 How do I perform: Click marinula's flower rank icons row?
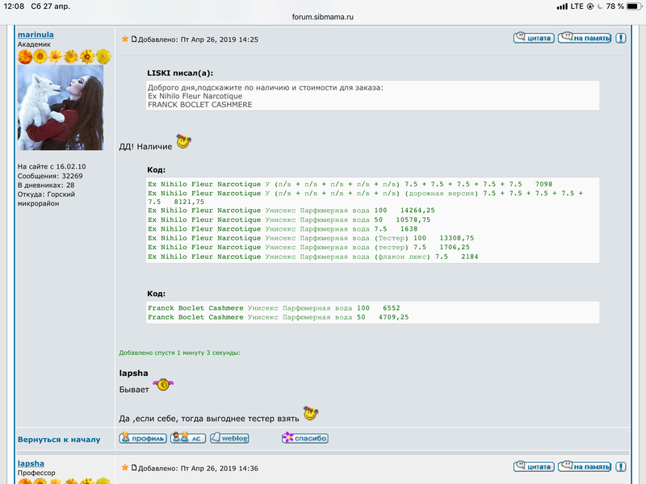(65, 56)
